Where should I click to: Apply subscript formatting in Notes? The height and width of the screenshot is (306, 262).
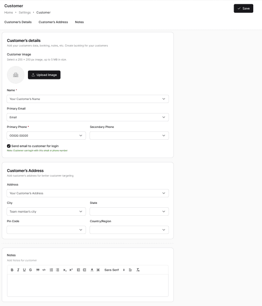pos(65,270)
